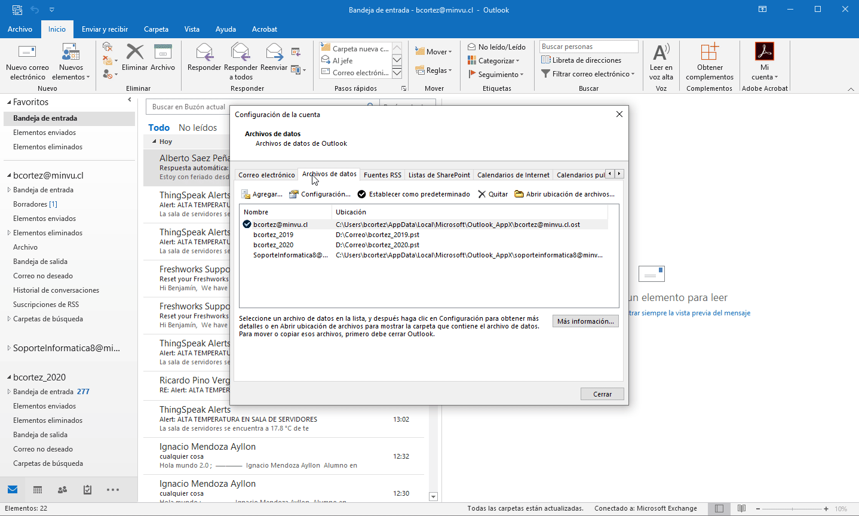Open Suscripciones de RSS folder
The height and width of the screenshot is (516, 859).
(46, 305)
